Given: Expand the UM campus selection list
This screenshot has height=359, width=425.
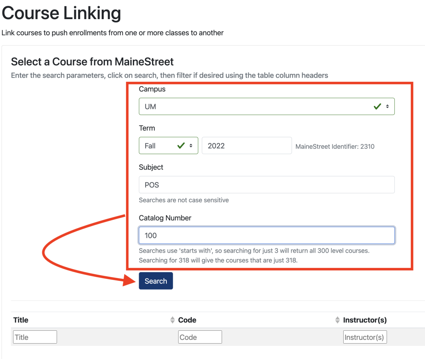Looking at the screenshot, I should (x=266, y=106).
